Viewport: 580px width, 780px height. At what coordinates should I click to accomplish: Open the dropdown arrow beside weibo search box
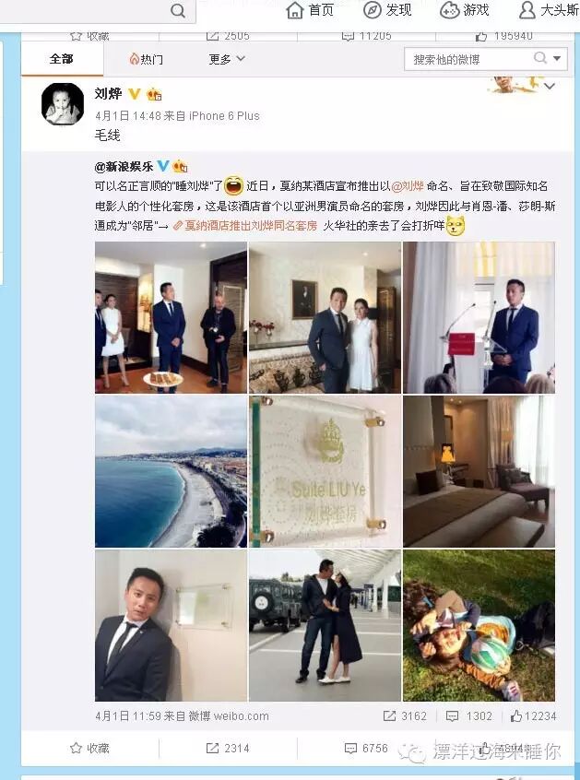(x=557, y=59)
